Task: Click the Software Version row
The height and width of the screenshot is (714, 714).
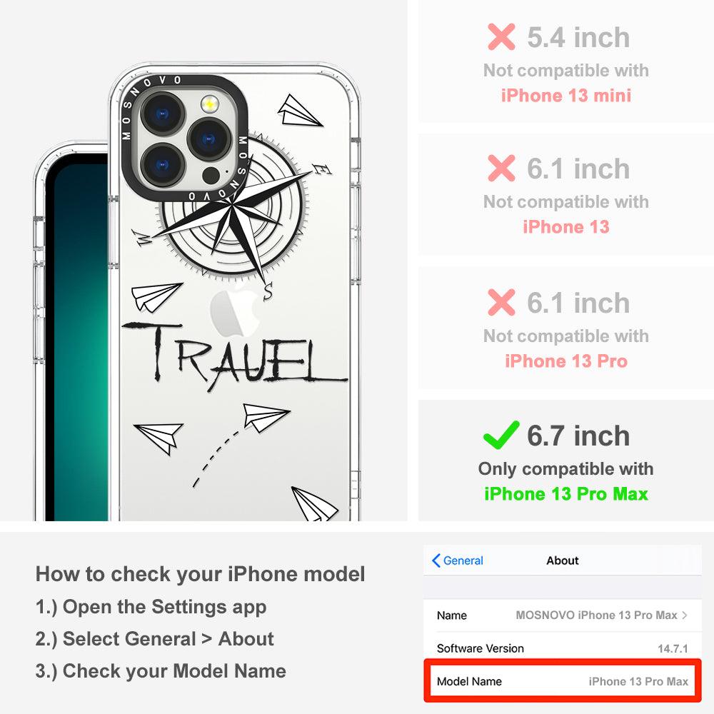Action: [563, 648]
